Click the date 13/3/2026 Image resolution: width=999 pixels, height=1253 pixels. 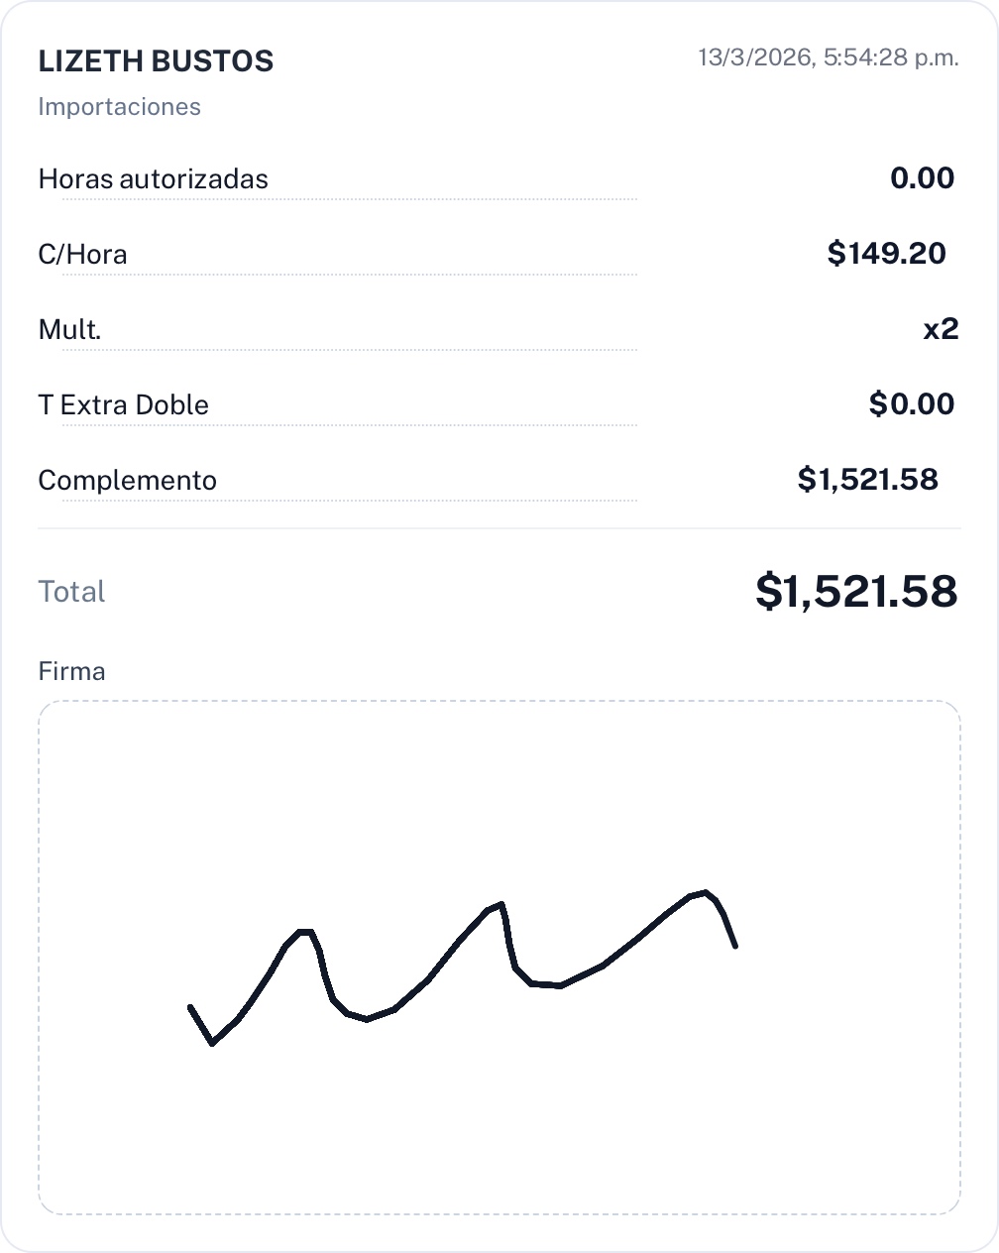pyautogui.click(x=755, y=57)
